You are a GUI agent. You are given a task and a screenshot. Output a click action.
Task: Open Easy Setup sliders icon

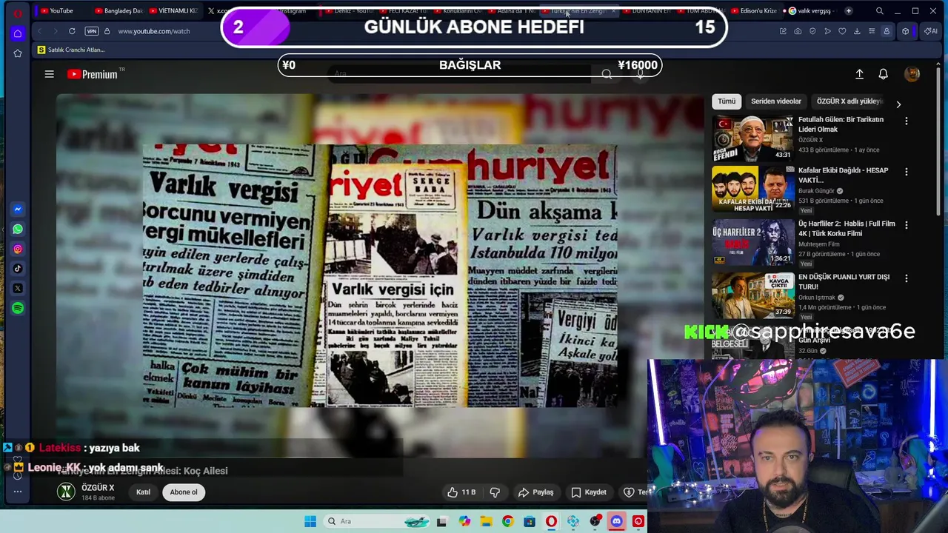(x=872, y=31)
